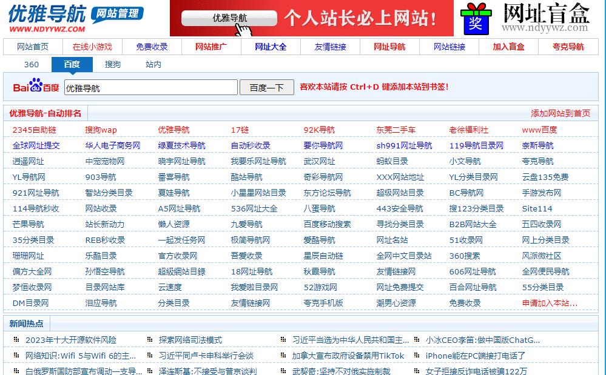Open news 探索网络司法模式
The width and height of the screenshot is (606, 375).
pos(190,340)
